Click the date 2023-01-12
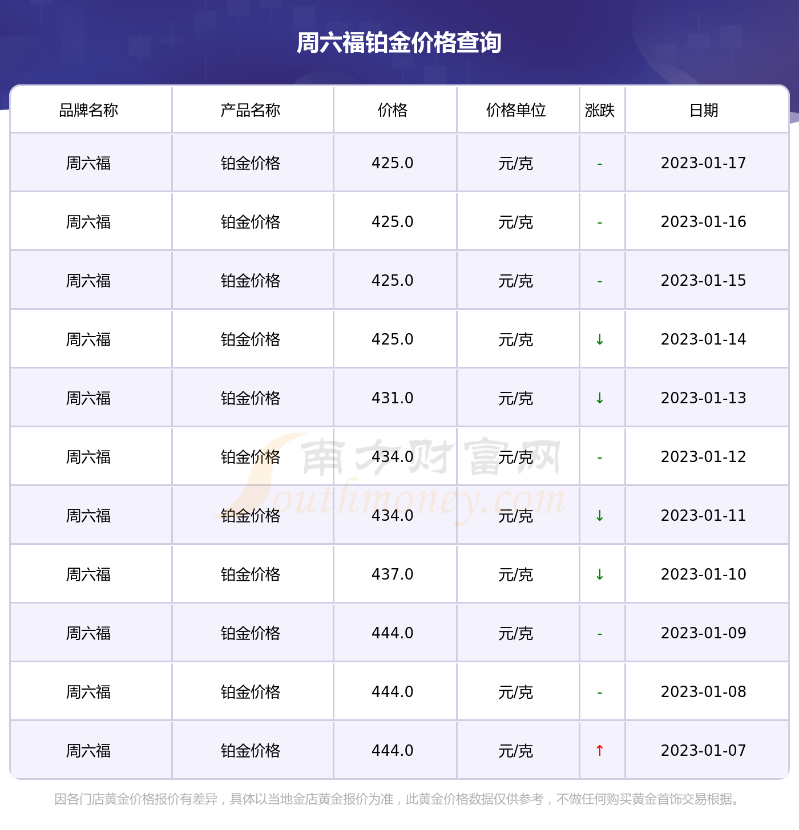The image size is (799, 830). pos(704,457)
